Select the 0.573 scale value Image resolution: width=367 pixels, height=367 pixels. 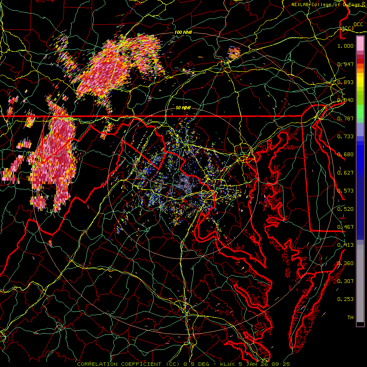pos(345,191)
